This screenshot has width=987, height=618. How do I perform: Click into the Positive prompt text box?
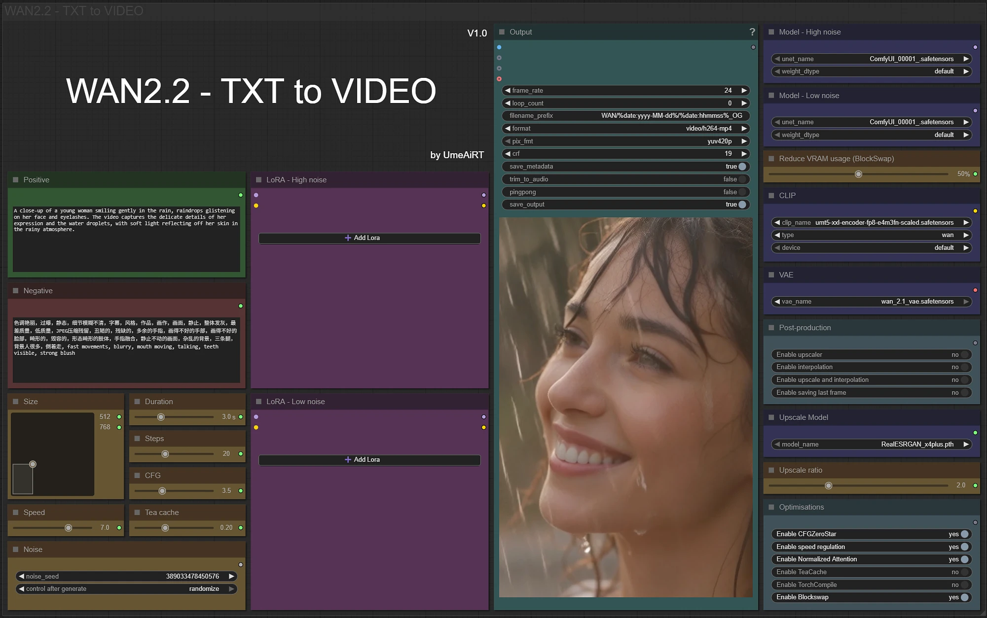126,246
